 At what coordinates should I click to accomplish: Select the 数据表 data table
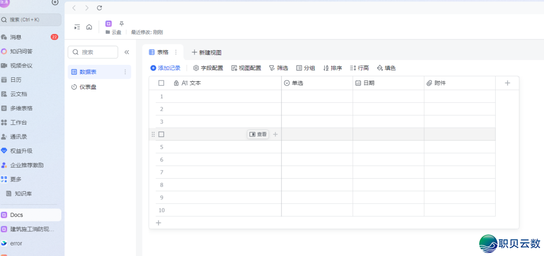pos(99,72)
